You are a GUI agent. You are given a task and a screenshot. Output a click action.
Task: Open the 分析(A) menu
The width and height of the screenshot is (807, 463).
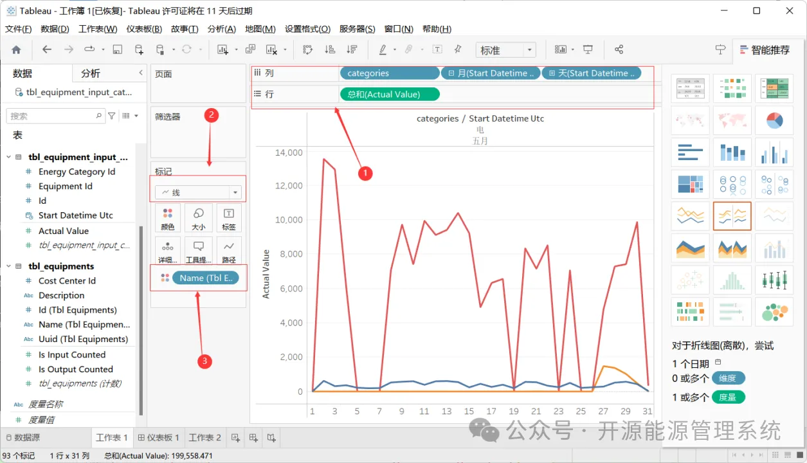(222, 29)
